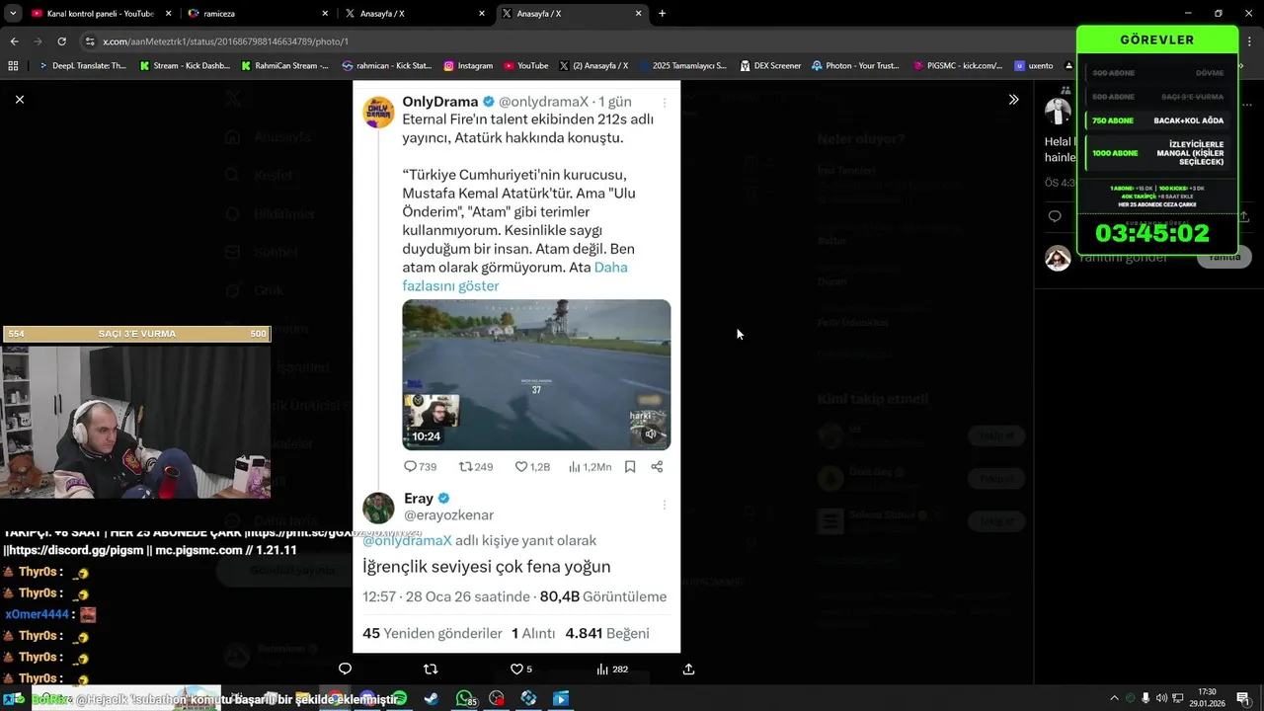Open 'rahmican - Kick Stat...' bookmark
The height and width of the screenshot is (711, 1264).
(387, 66)
